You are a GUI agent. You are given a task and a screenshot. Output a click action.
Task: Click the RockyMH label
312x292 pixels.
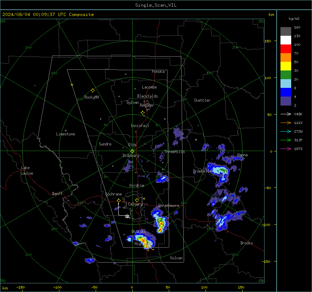click(x=92, y=97)
